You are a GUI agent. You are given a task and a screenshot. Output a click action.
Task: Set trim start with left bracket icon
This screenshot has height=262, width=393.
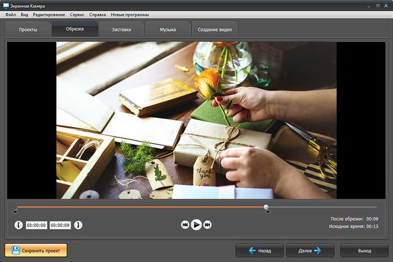coord(19,225)
